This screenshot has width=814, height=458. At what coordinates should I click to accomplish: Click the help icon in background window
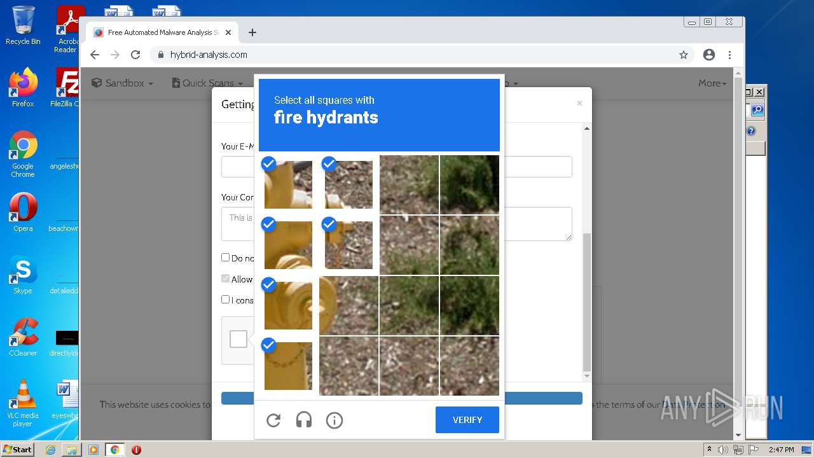coord(751,131)
